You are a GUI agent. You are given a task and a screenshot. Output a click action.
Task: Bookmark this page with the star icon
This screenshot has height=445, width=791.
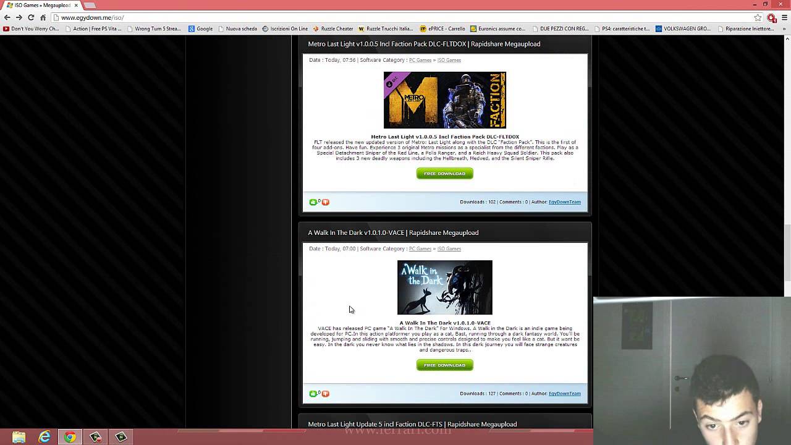pyautogui.click(x=758, y=17)
